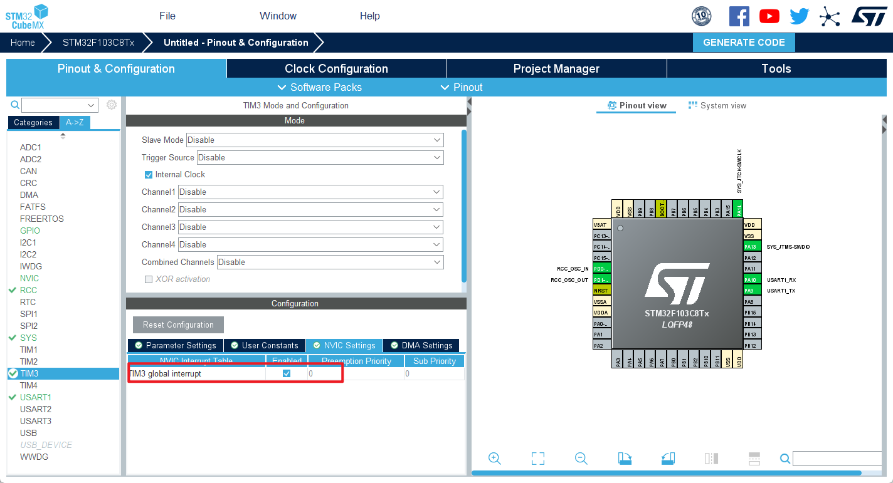Open the STM32CubeMX Facebook page icon
The image size is (893, 483).
[x=739, y=16]
